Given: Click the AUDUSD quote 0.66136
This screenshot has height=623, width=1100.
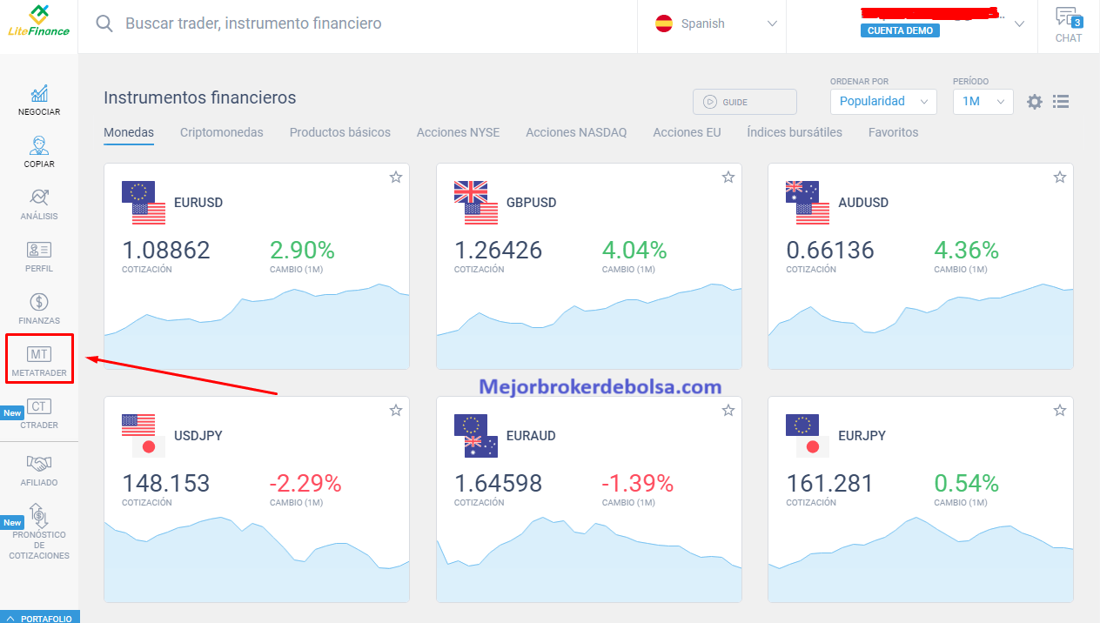Looking at the screenshot, I should (830, 251).
